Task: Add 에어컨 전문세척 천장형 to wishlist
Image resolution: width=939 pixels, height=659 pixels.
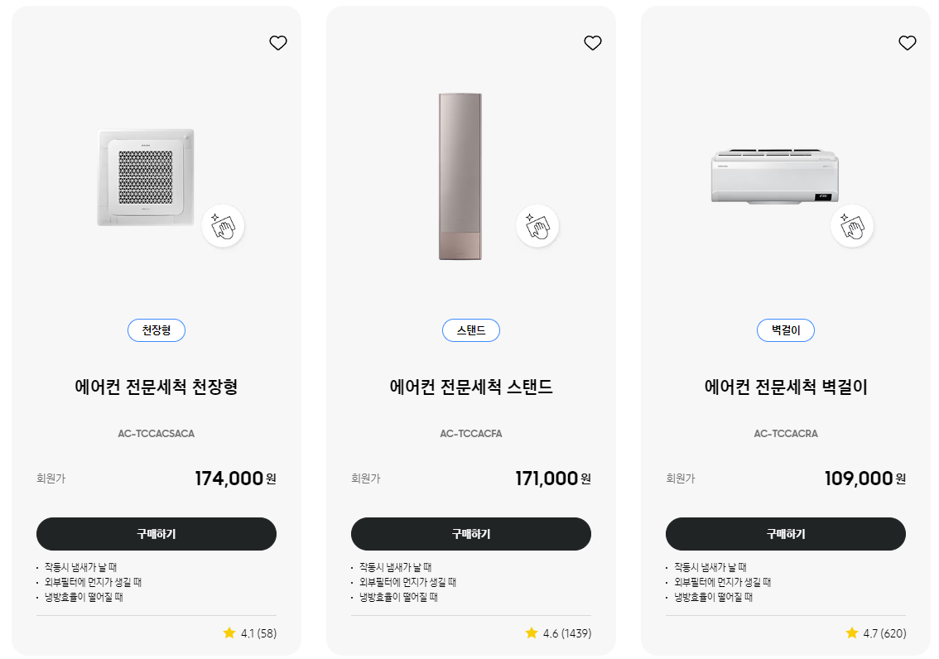Action: point(278,42)
